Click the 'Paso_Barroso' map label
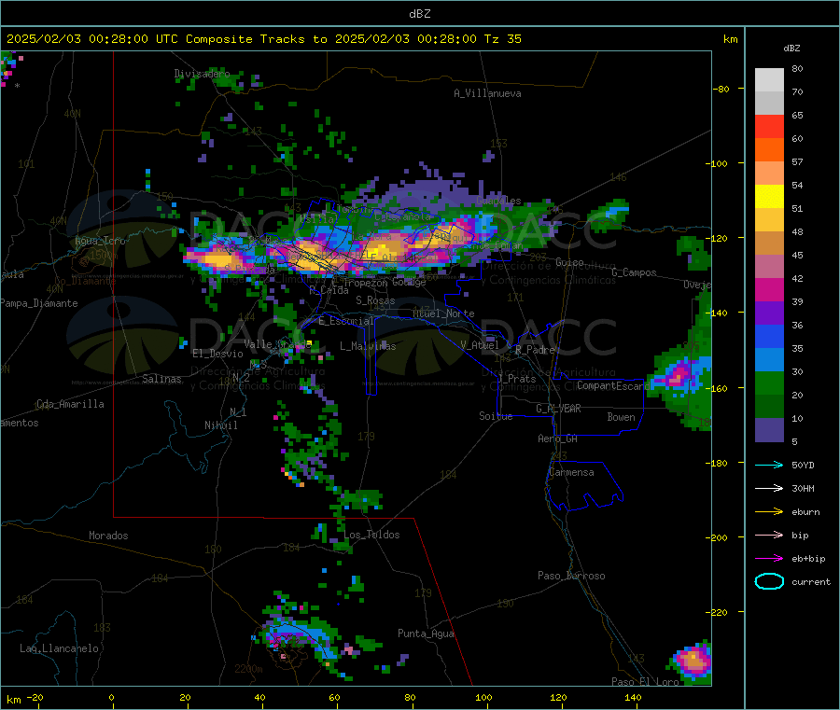Image resolution: width=840 pixels, height=710 pixels. 571,576
